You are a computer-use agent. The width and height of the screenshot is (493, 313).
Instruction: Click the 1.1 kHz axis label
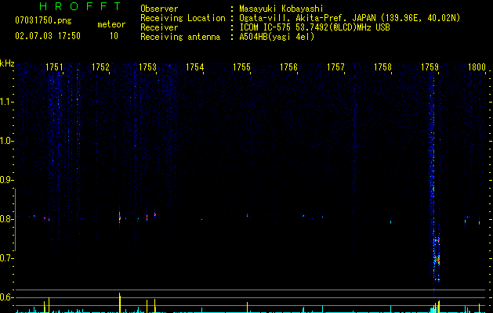click(6, 102)
